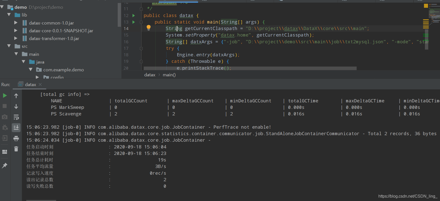Place cursor on Engine.entry(datxArgs) line
The height and width of the screenshot is (201, 440).
coord(208,55)
